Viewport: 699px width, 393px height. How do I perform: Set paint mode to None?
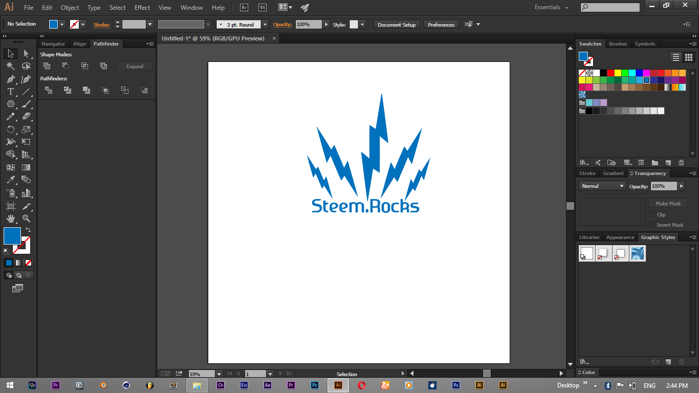tap(29, 263)
